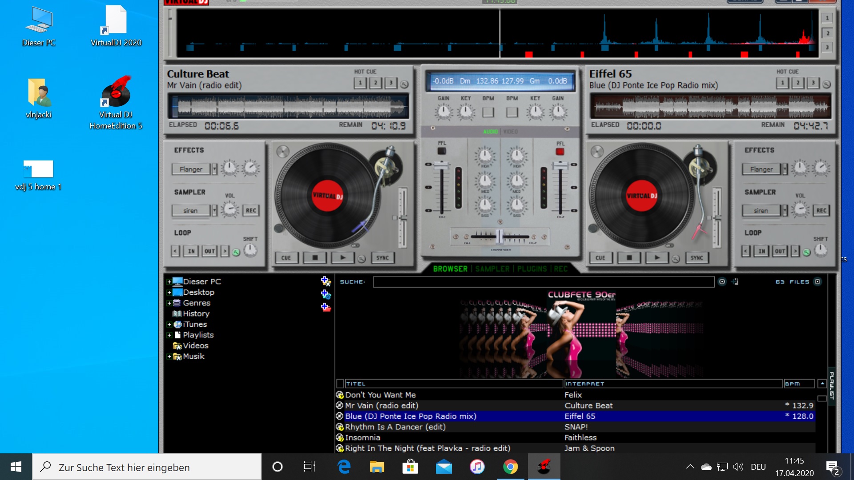The width and height of the screenshot is (854, 480).
Task: Set loop IN on right deck
Action: coord(762,251)
